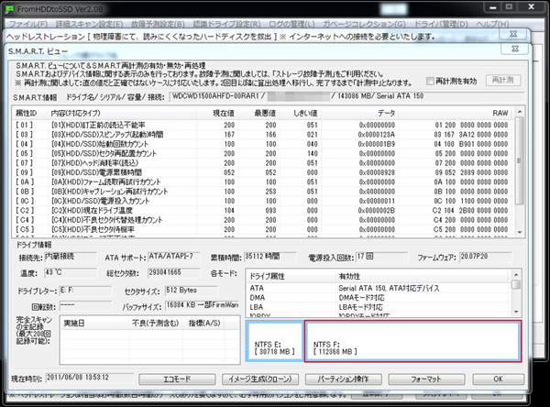
Task: Click the RAW column header
Action: click(x=455, y=113)
